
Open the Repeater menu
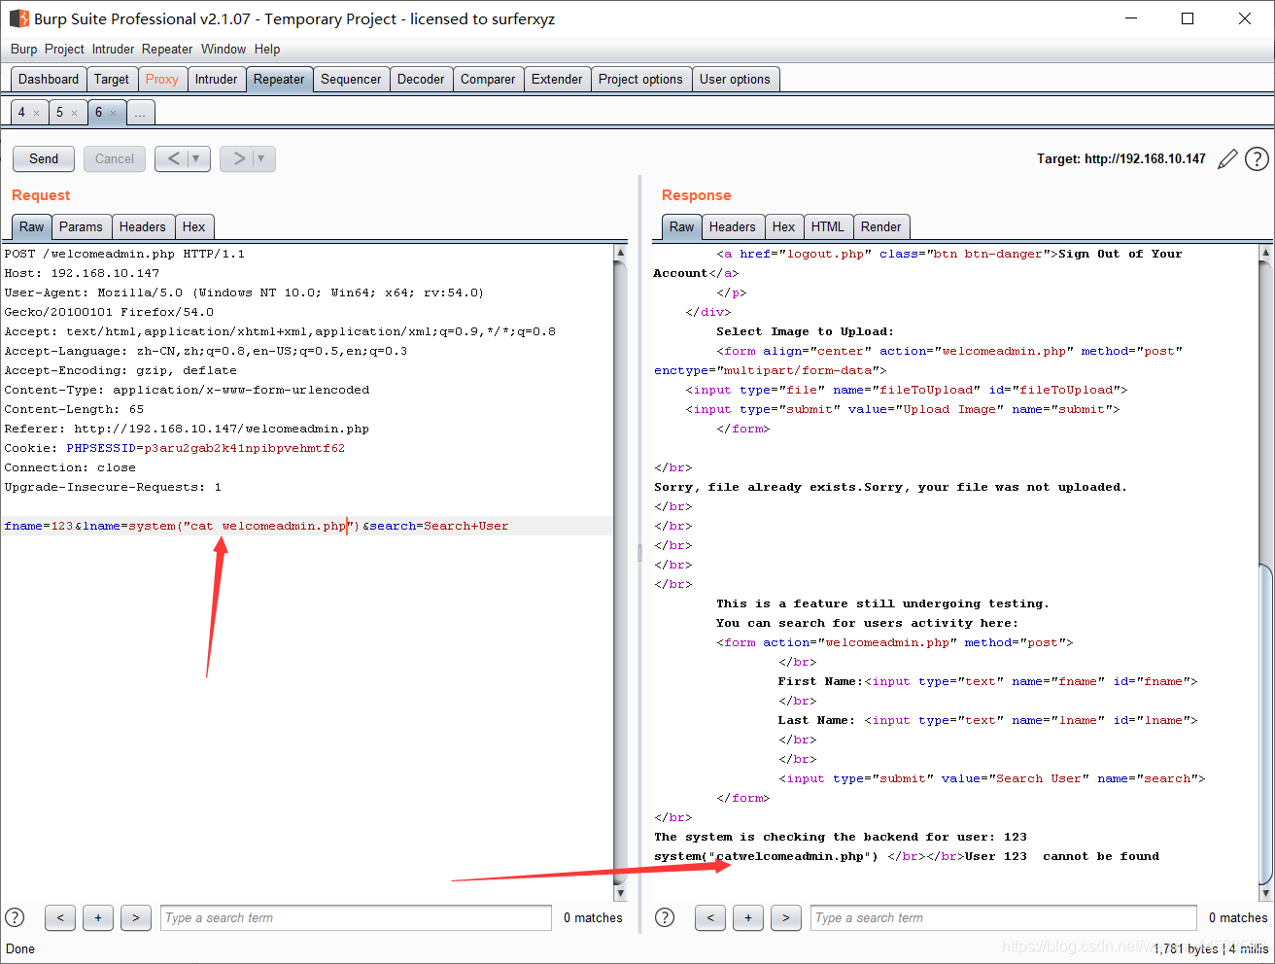pos(167,49)
